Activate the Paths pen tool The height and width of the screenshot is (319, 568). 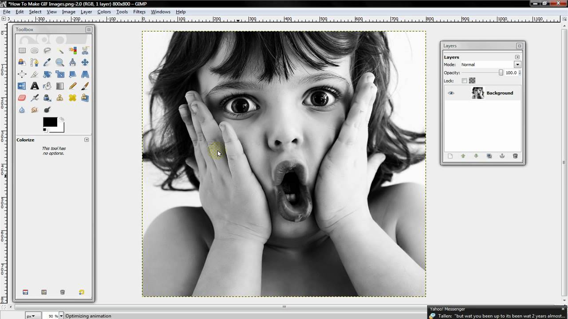click(34, 62)
